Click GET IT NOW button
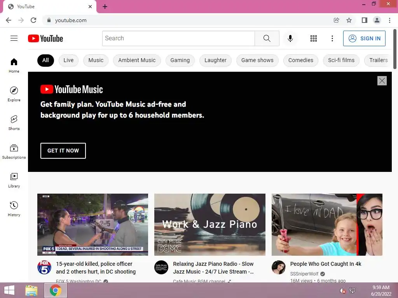Screen dimensions: 398x298 [x=63, y=151]
